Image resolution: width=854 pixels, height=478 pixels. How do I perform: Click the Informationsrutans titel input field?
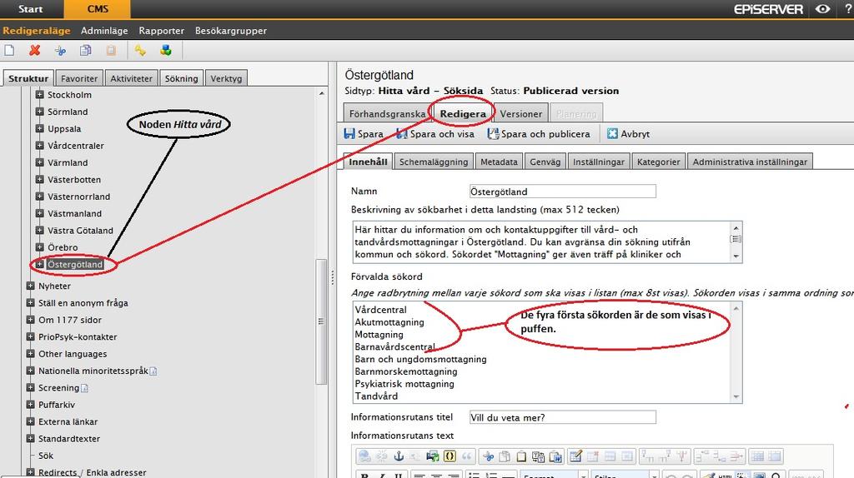(563, 417)
